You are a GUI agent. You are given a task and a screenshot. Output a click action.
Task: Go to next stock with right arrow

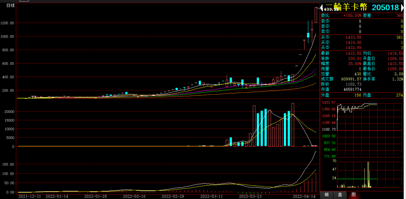click(402, 7)
